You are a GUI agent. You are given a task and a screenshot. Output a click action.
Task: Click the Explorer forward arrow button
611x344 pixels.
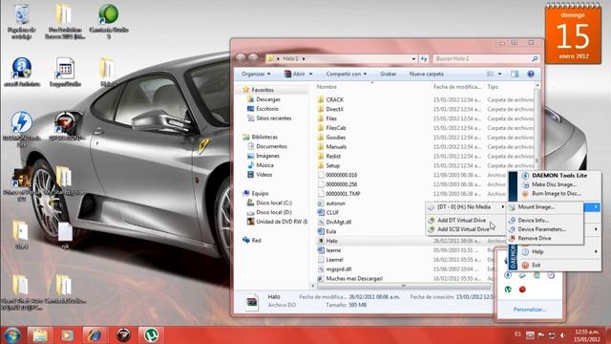(253, 58)
